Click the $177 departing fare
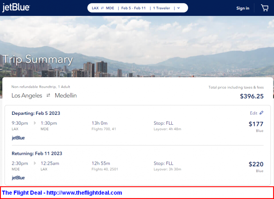The height and width of the screenshot is (199, 274). pos(256,124)
